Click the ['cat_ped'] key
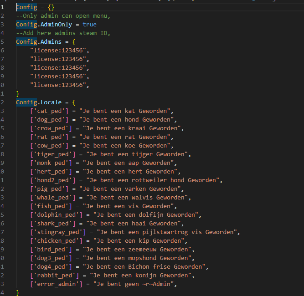Screen dimensions: 304x296 [49, 111]
